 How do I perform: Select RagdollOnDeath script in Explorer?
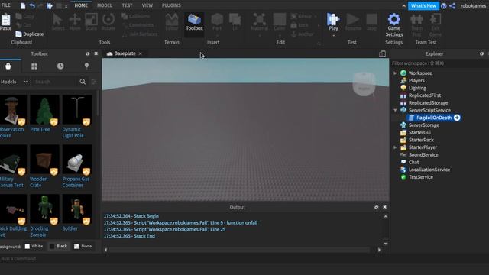434,118
